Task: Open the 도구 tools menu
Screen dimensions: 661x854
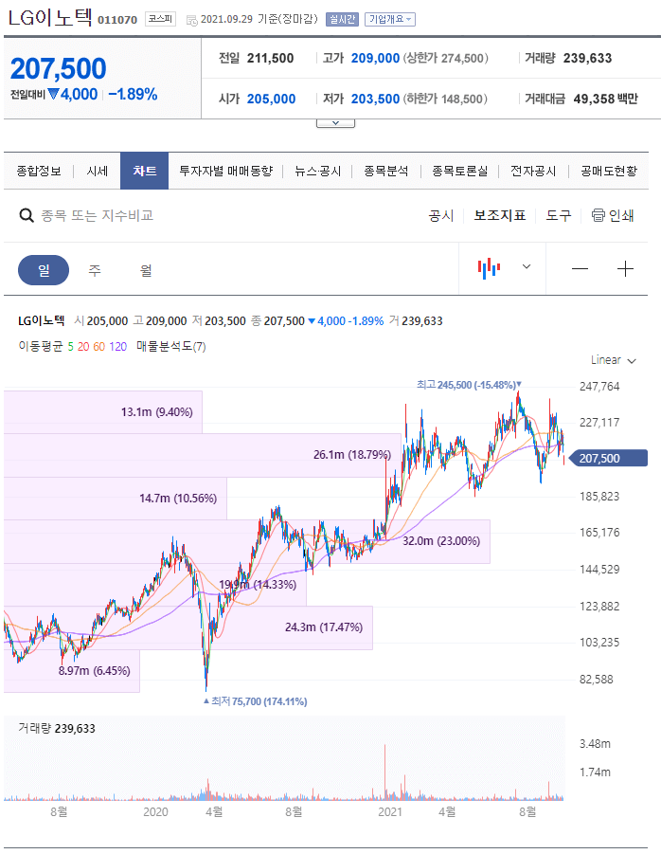Action: pyautogui.click(x=559, y=216)
